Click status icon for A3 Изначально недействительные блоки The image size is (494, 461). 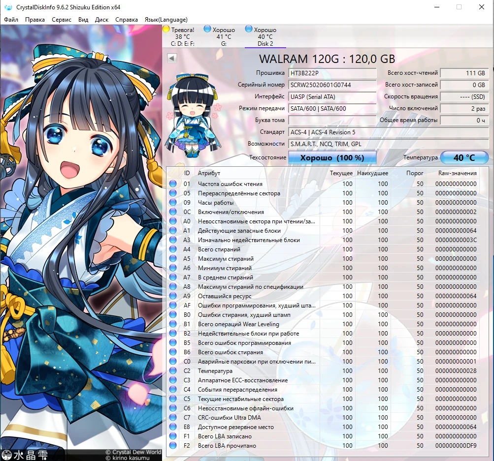[x=173, y=240]
